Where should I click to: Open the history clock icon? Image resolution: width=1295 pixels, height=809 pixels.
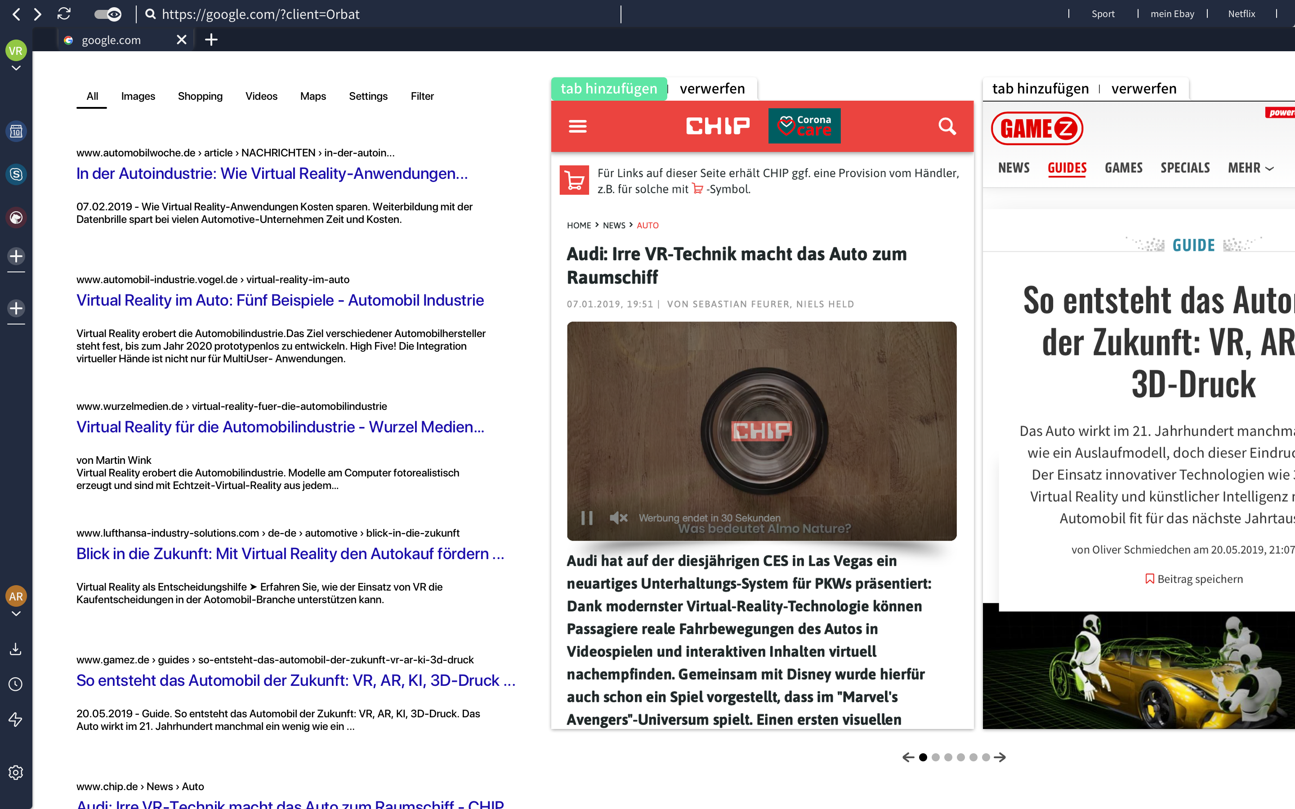click(x=16, y=685)
